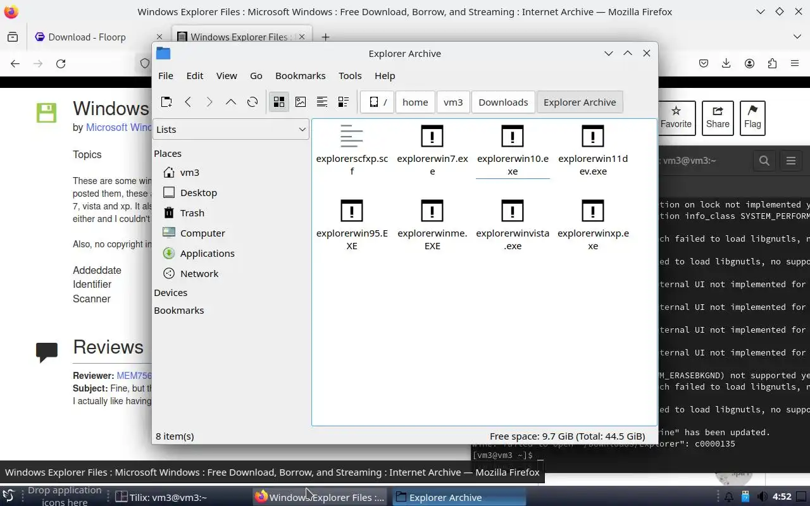Expand the Lists side pane dropdown
This screenshot has height=506, width=810.
(231, 129)
